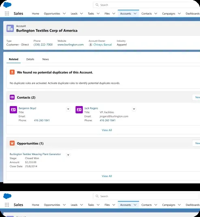Click the Salesforce cloud logo at top

pyautogui.click(x=7, y=5)
